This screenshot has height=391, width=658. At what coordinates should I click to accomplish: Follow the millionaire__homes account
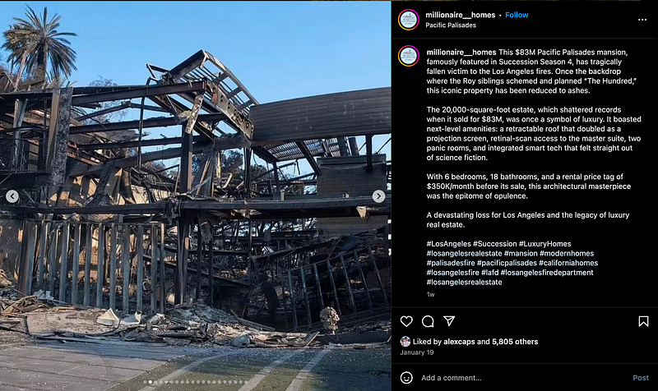point(517,15)
